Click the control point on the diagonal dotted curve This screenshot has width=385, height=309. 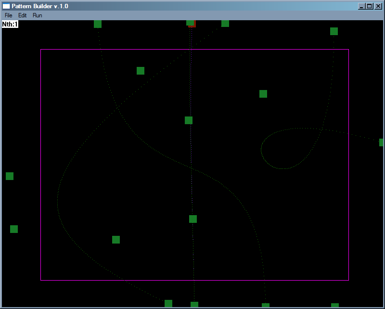(x=224, y=23)
